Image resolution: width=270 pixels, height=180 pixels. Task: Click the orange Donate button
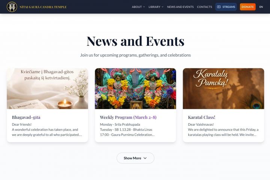tap(247, 7)
